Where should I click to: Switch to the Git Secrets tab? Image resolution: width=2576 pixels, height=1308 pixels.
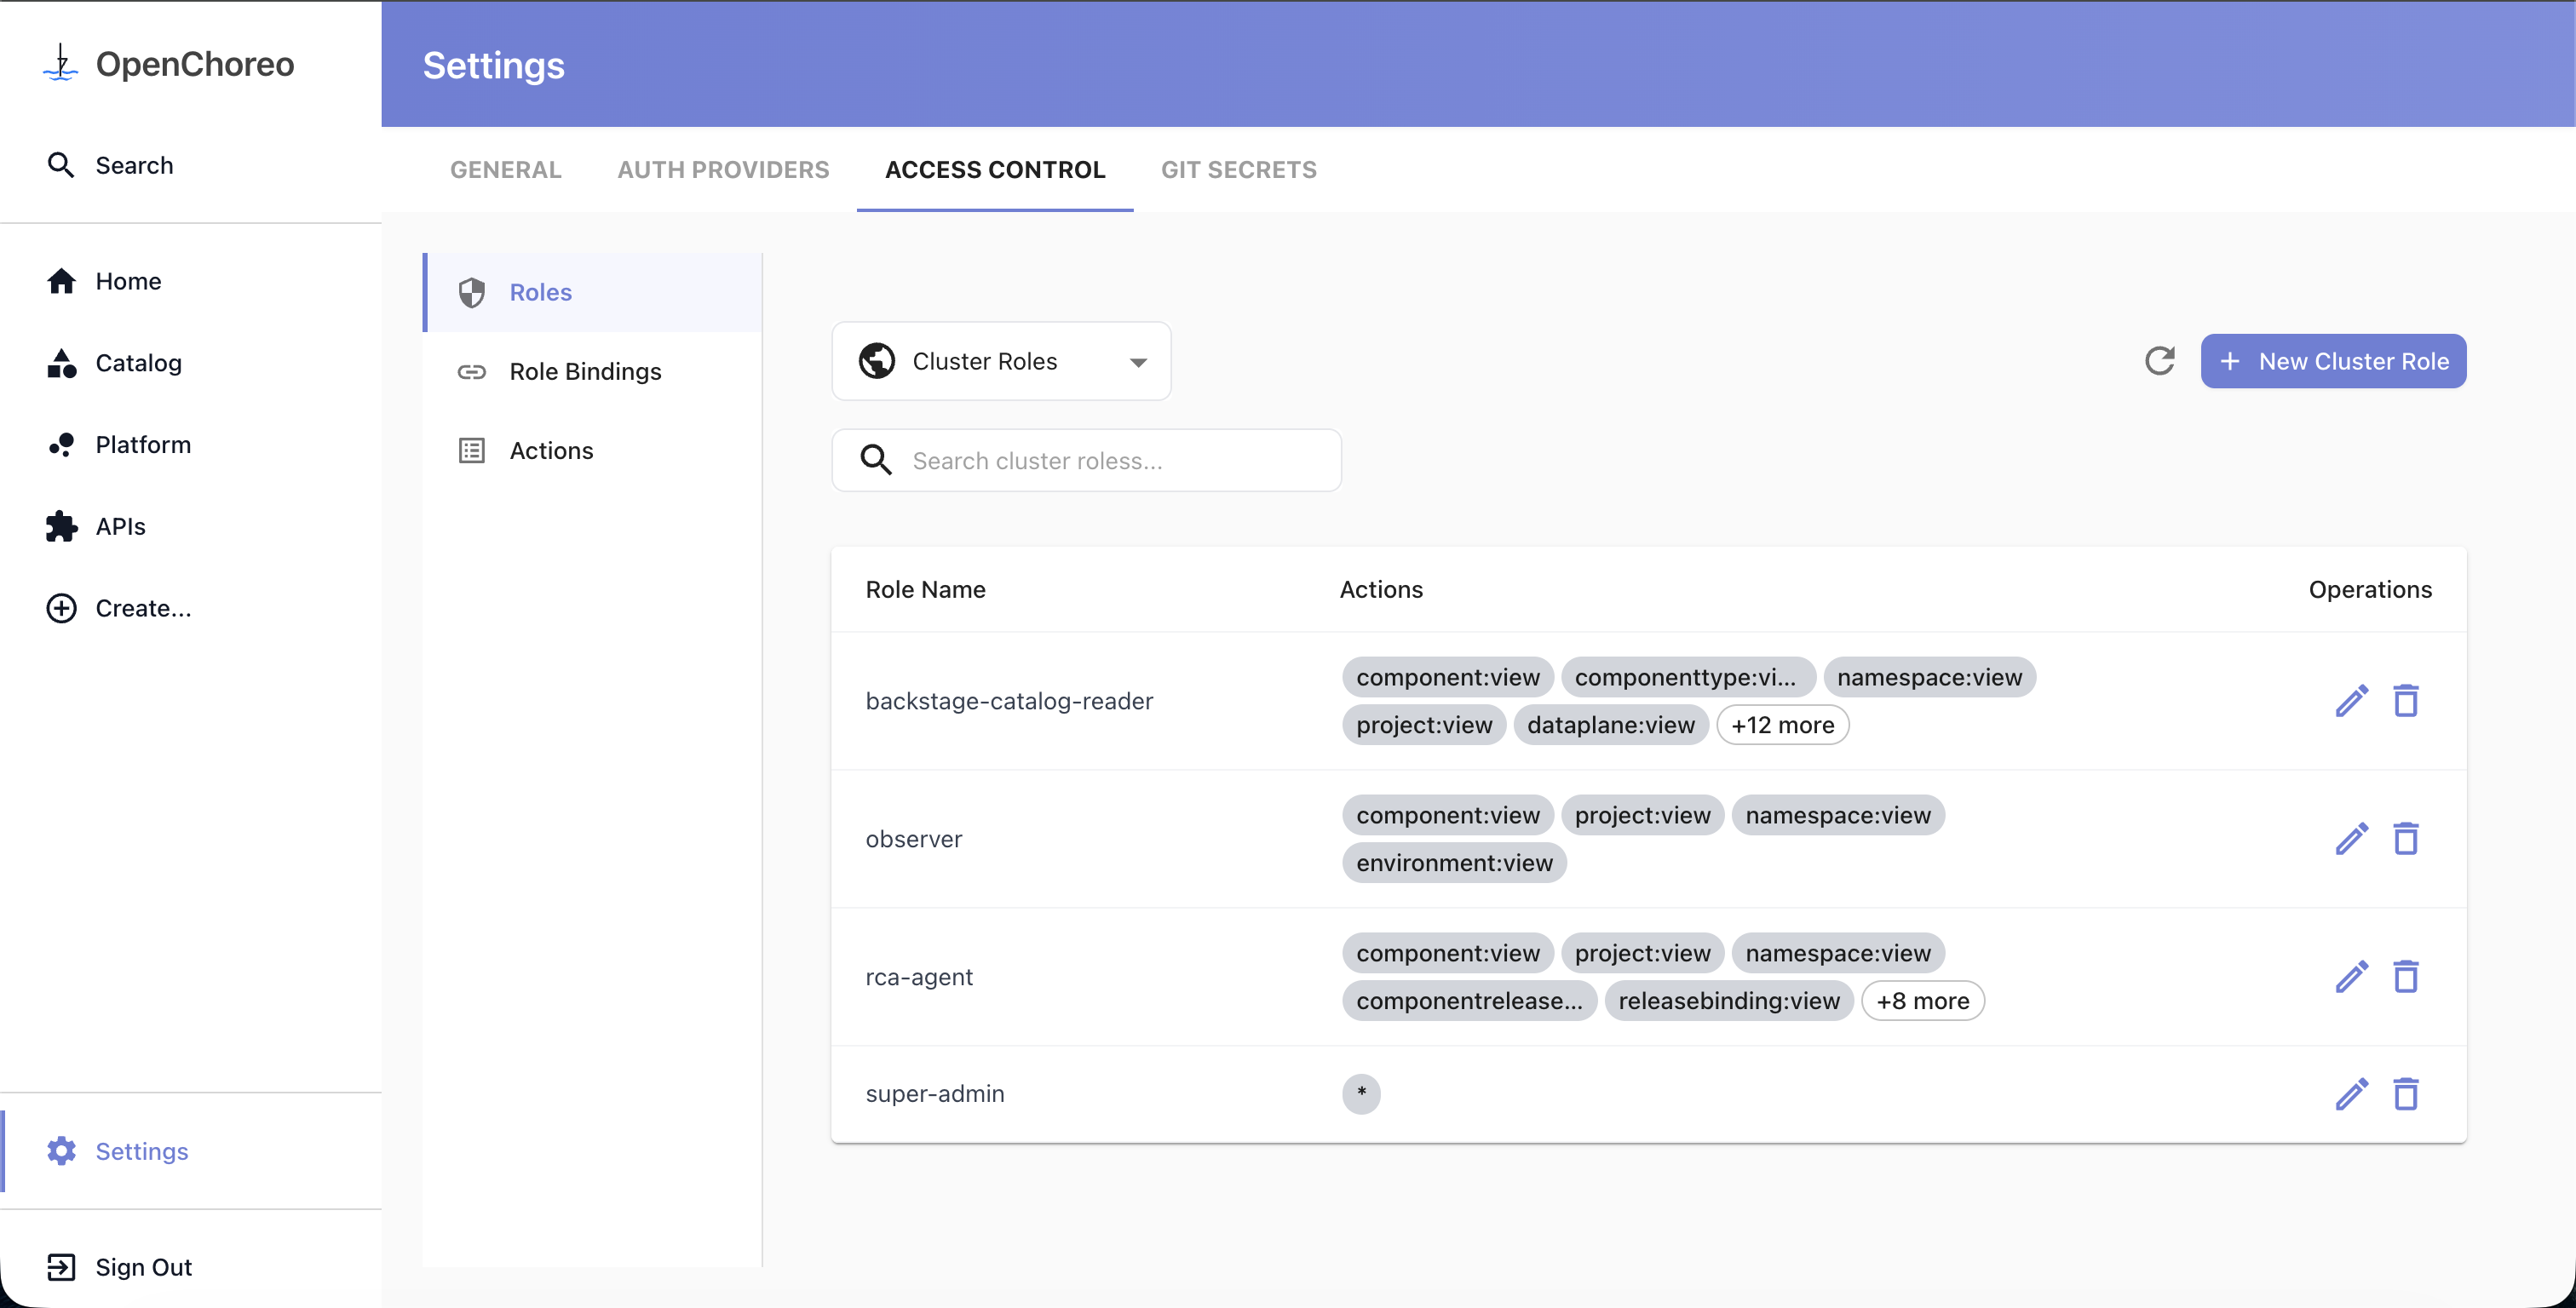pos(1238,170)
